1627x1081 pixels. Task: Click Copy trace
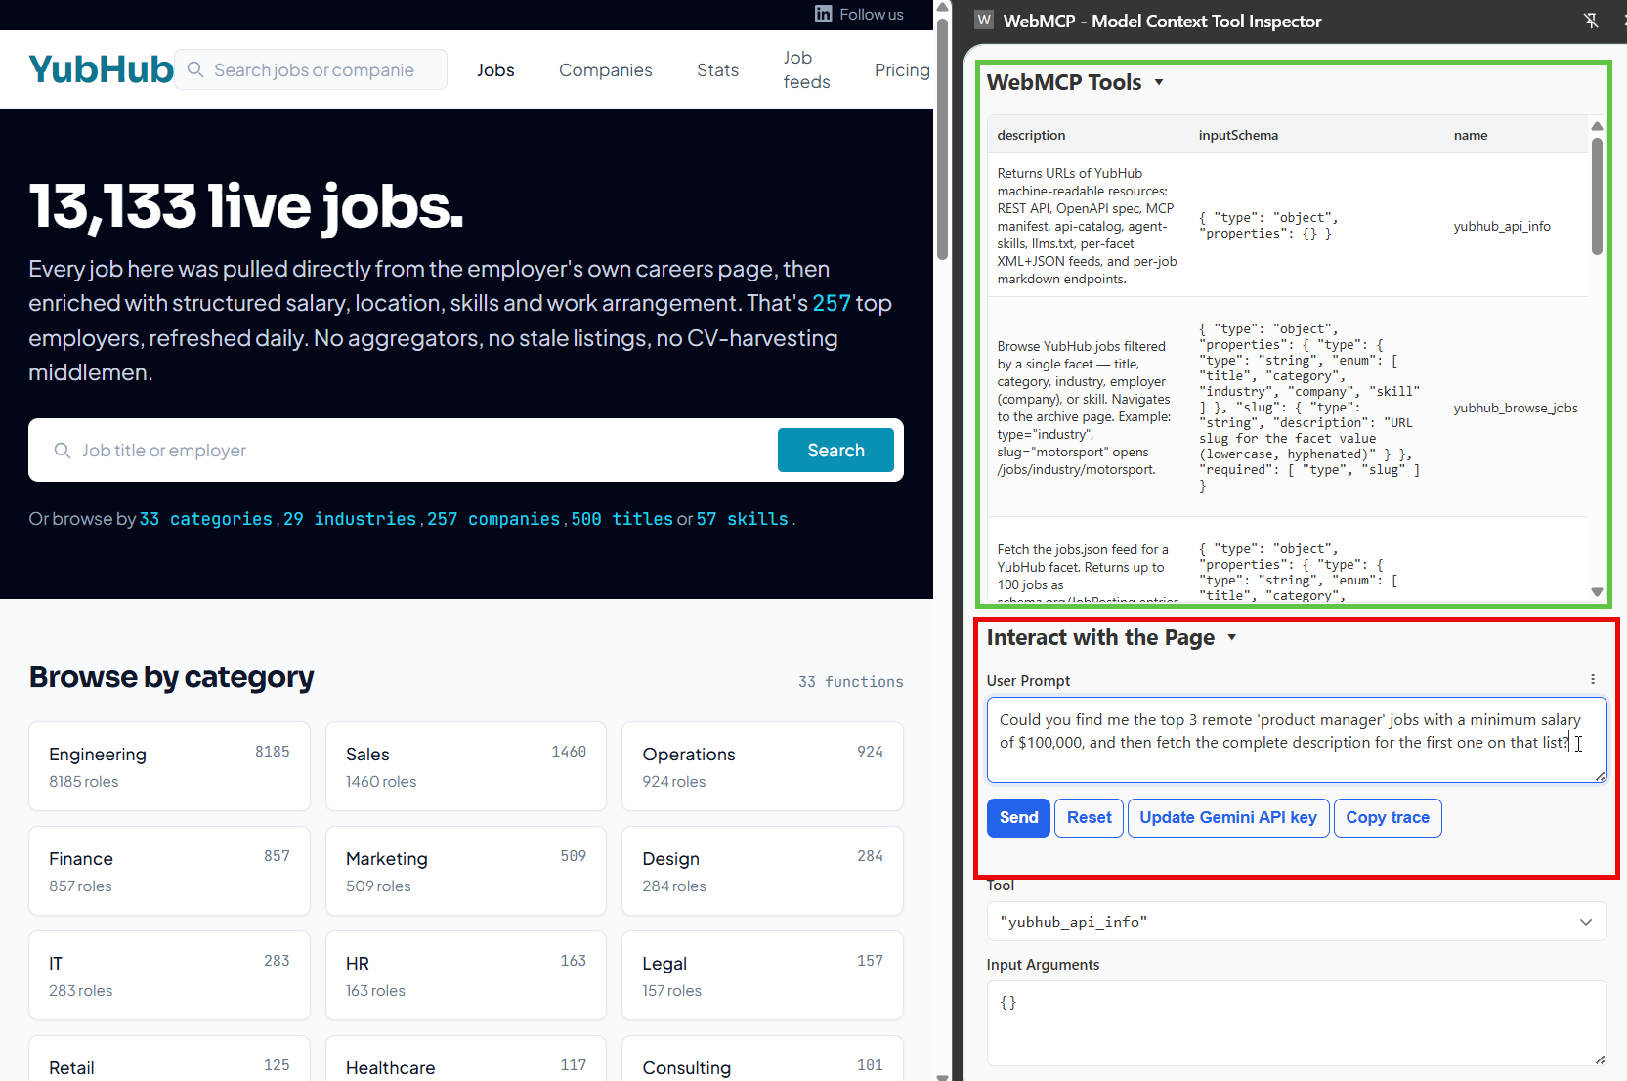coord(1387,817)
